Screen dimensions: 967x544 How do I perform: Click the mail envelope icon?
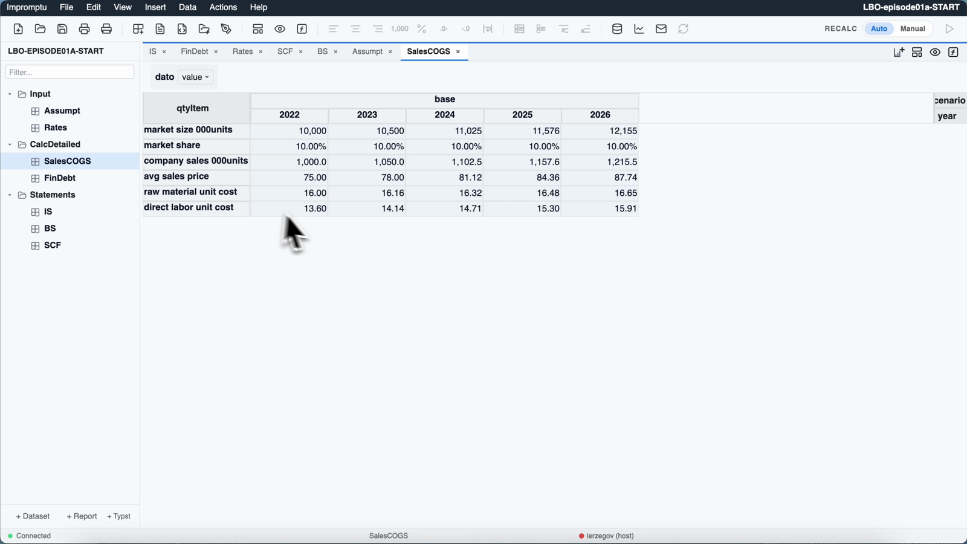[661, 29]
